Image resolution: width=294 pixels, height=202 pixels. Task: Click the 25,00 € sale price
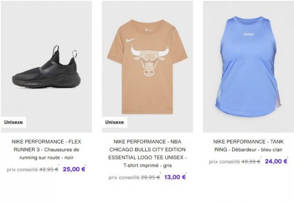coord(74,169)
